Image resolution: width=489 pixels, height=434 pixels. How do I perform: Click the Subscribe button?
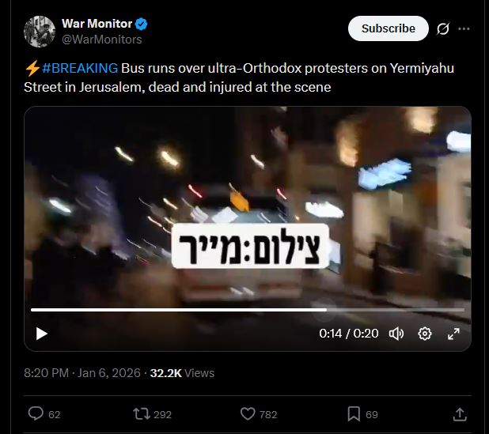389,28
